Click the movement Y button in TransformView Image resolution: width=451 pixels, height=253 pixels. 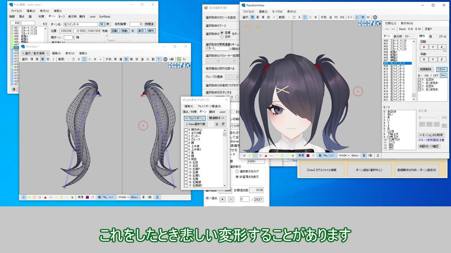pos(433,60)
